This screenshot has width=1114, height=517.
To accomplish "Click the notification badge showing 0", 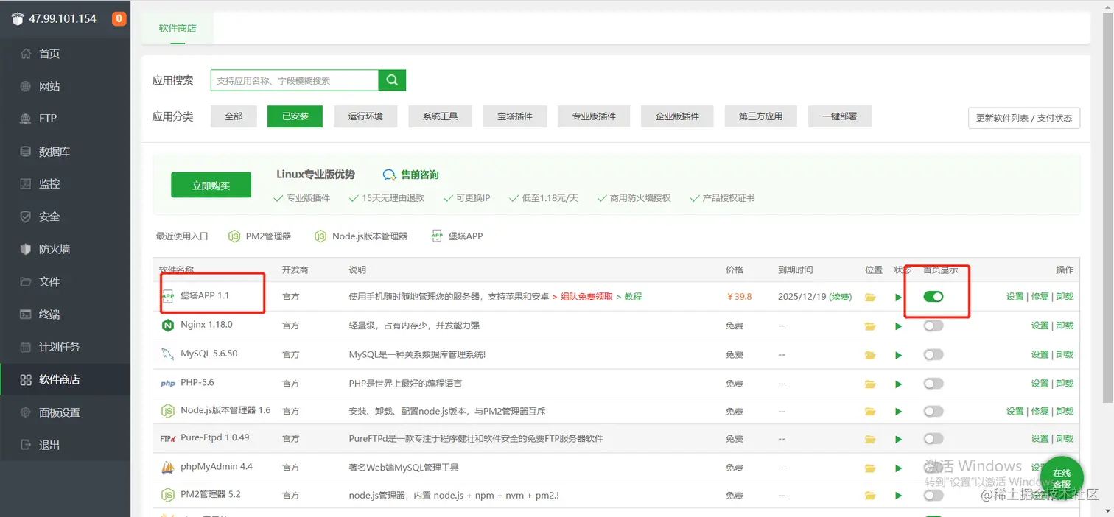I will pos(119,18).
